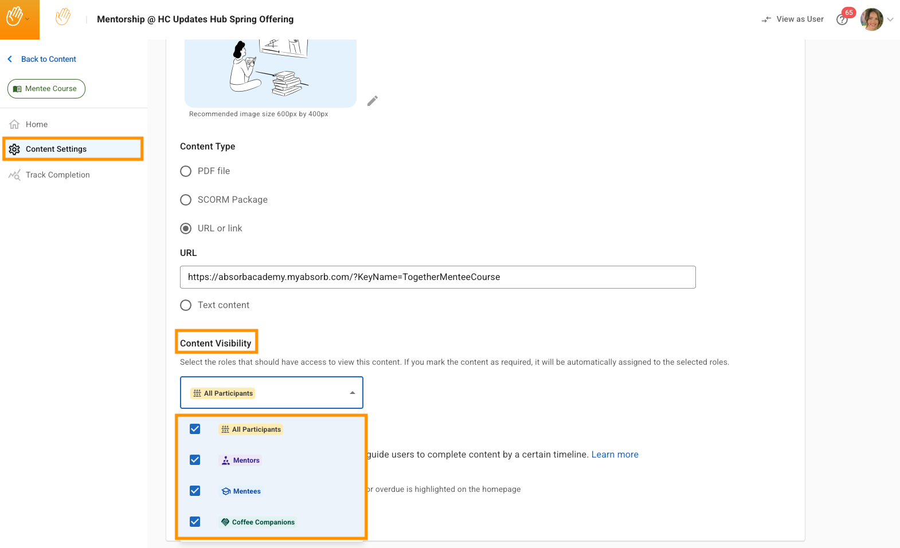Viewport: 900px width, 548px height.
Task: Collapse the Content Visibility roles dropdown
Action: point(352,393)
